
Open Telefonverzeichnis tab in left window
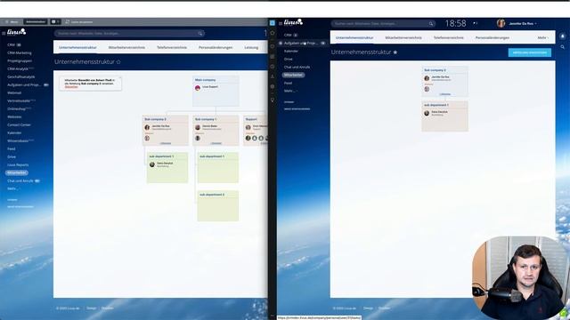[172, 47]
